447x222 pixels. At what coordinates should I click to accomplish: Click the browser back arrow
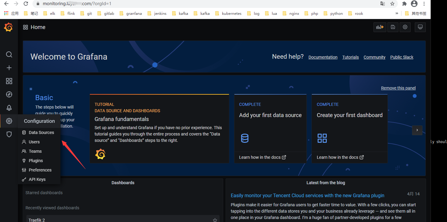[x=6, y=4]
